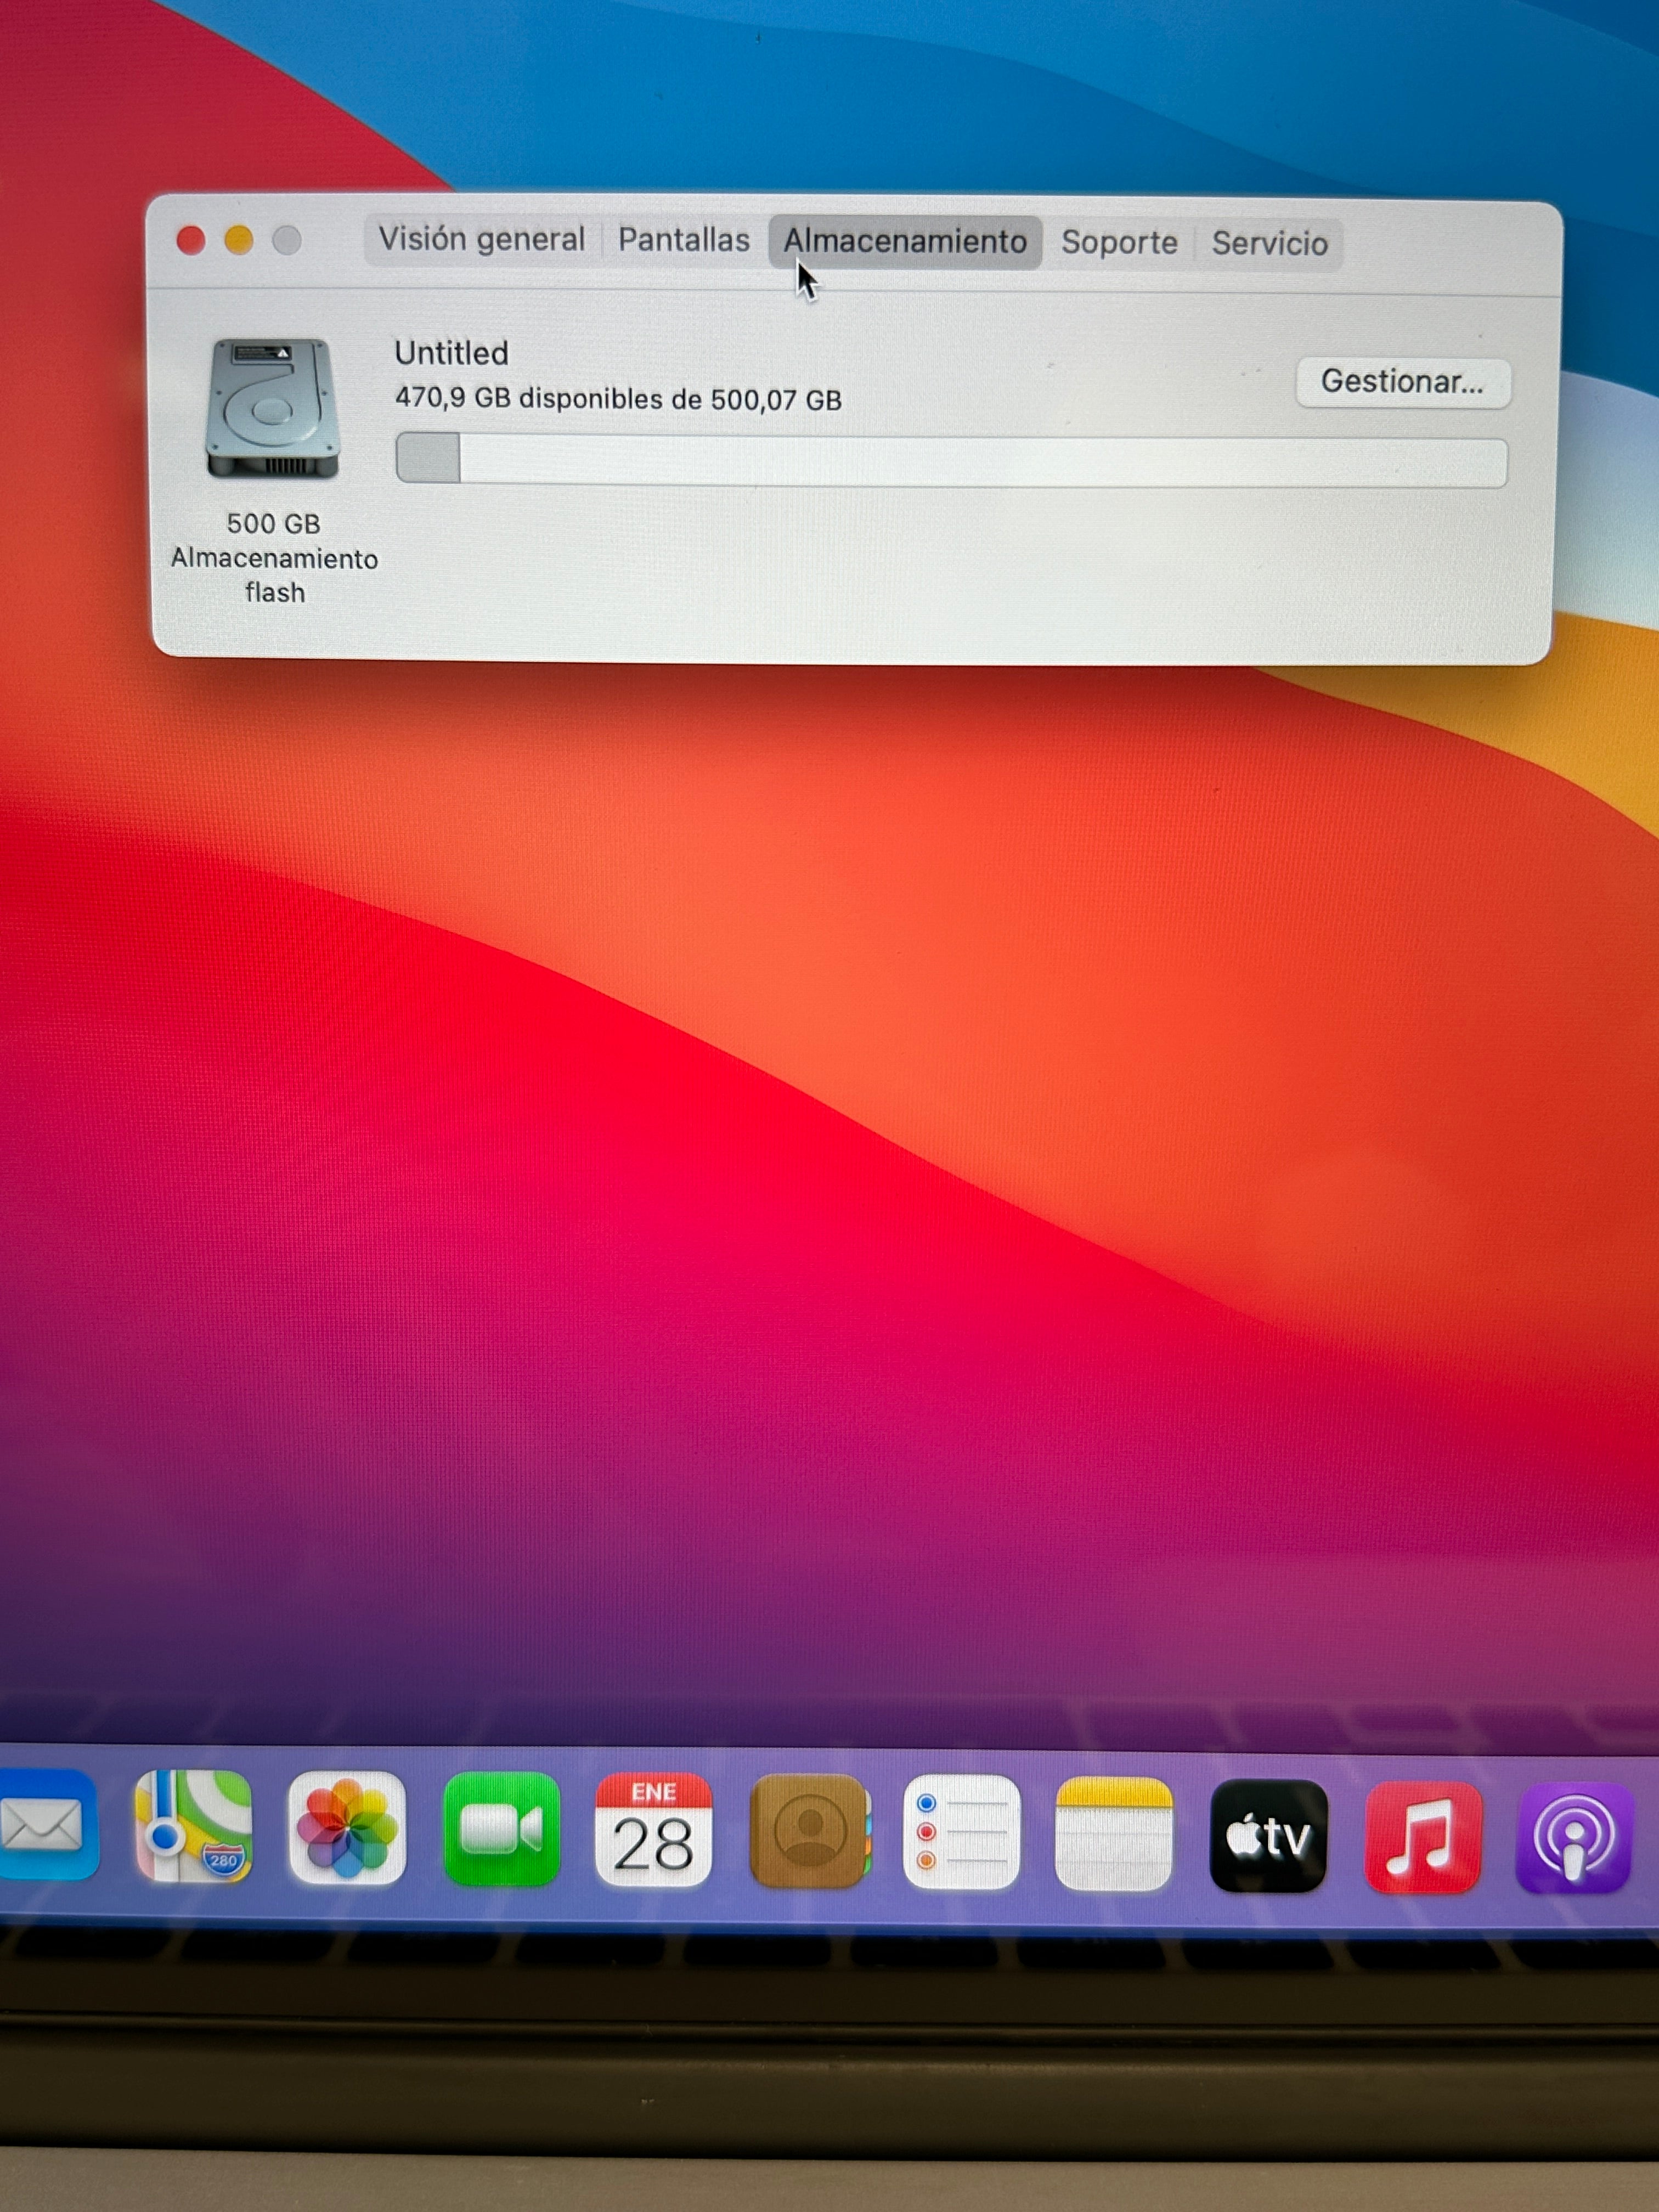
Task: Click the '500 GB Almacenamiento flash' label
Action: [x=274, y=558]
